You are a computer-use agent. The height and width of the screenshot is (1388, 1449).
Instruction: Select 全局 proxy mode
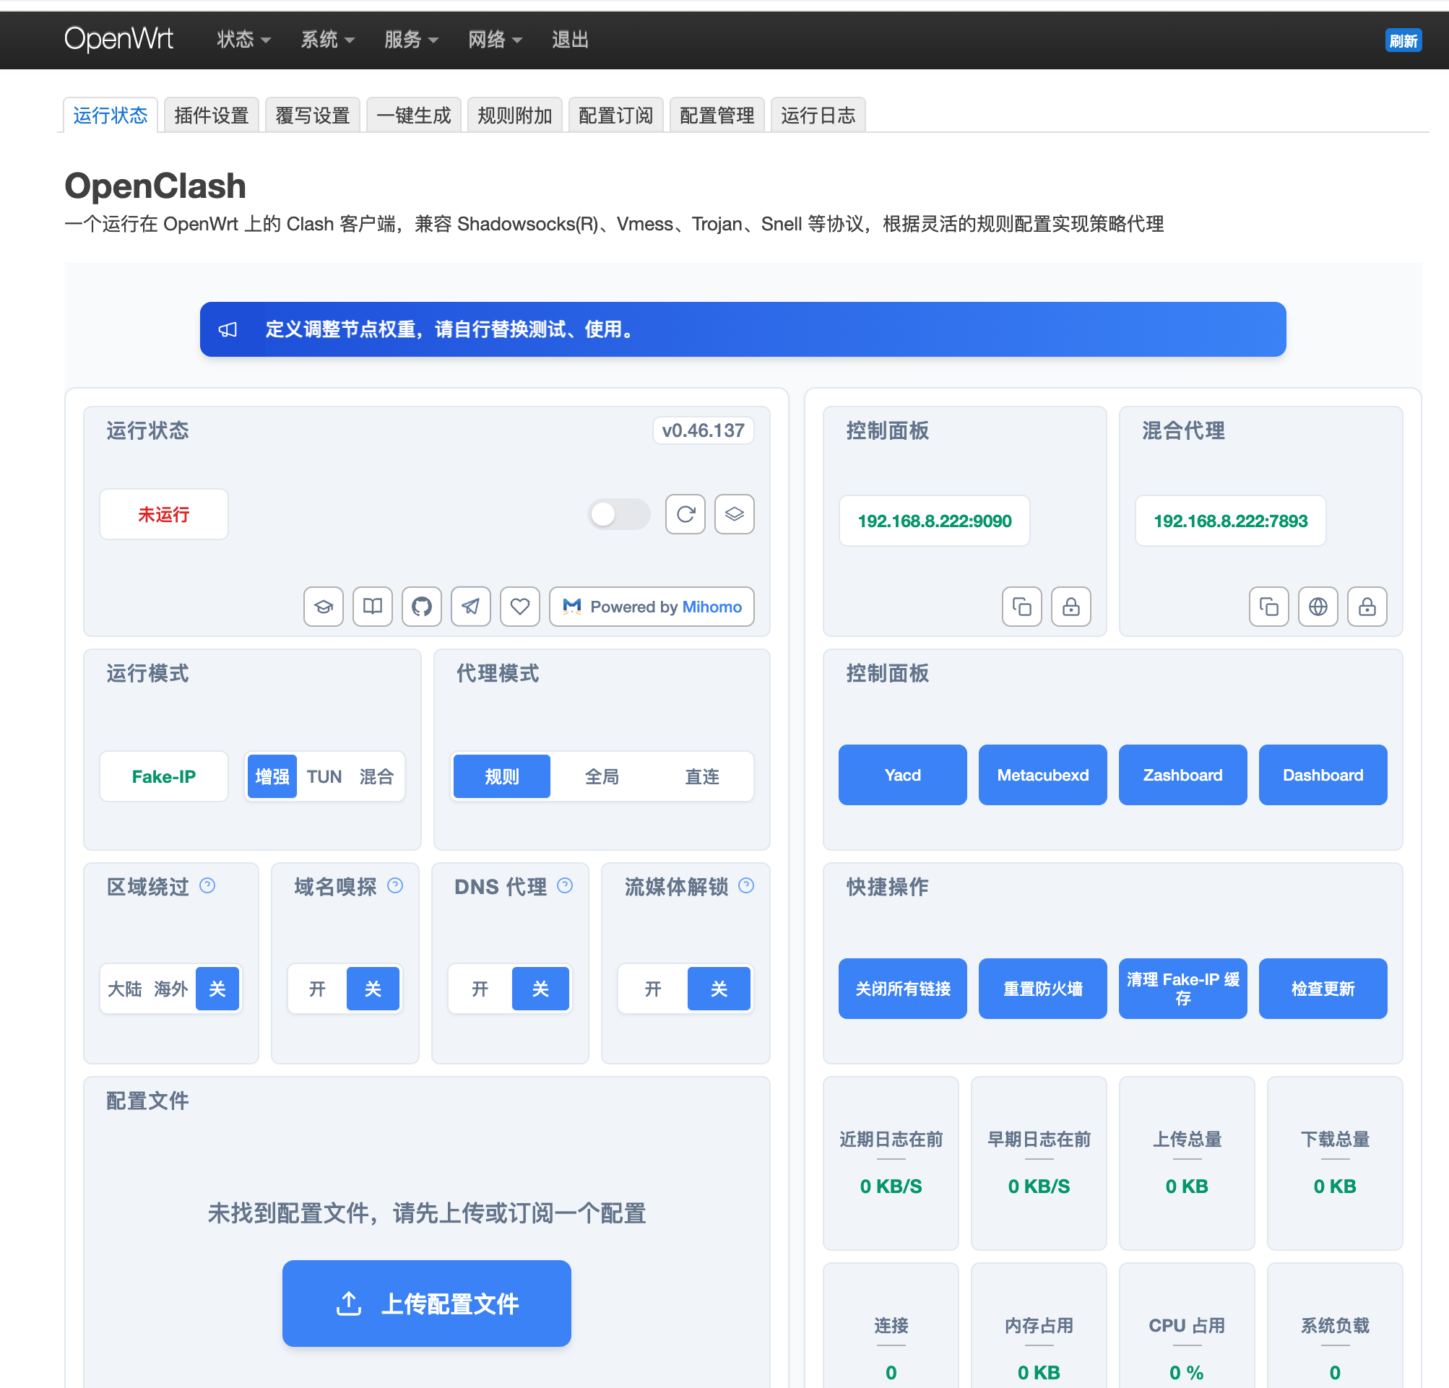pyautogui.click(x=602, y=776)
